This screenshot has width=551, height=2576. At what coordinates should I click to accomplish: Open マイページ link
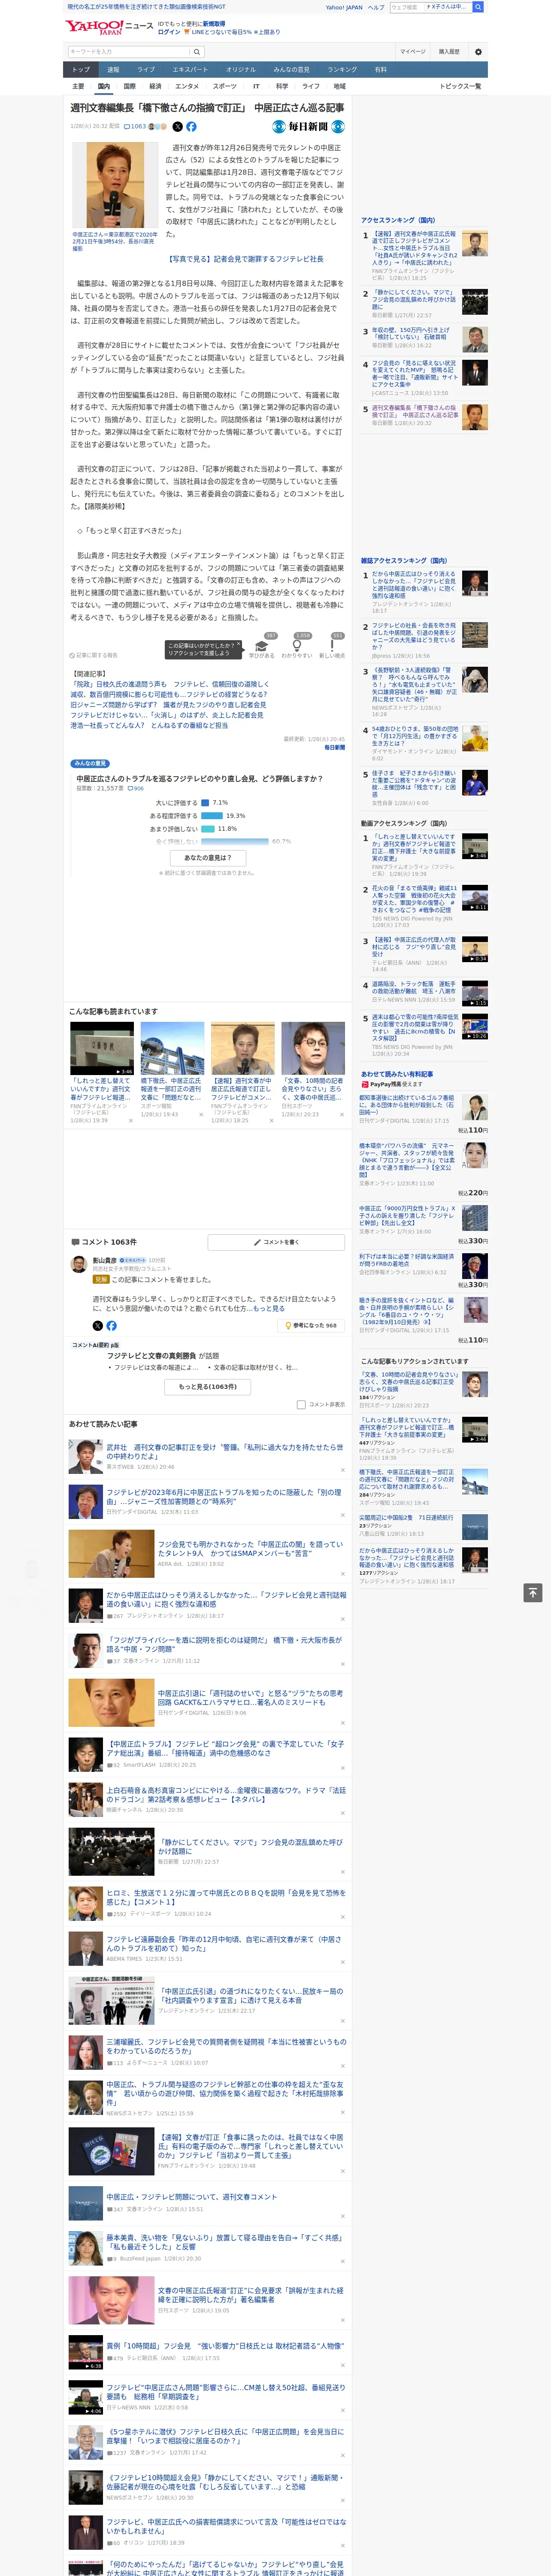click(x=413, y=52)
